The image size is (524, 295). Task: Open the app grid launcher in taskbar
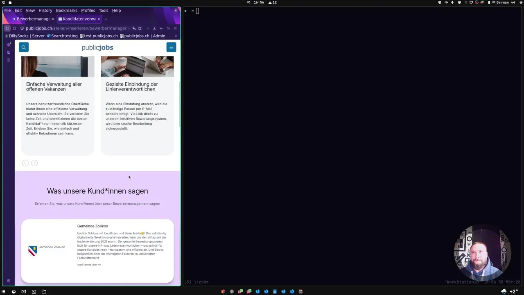(3, 291)
